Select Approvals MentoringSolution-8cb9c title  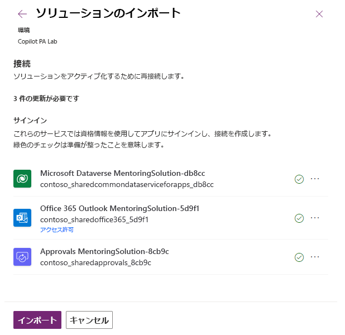(x=104, y=251)
